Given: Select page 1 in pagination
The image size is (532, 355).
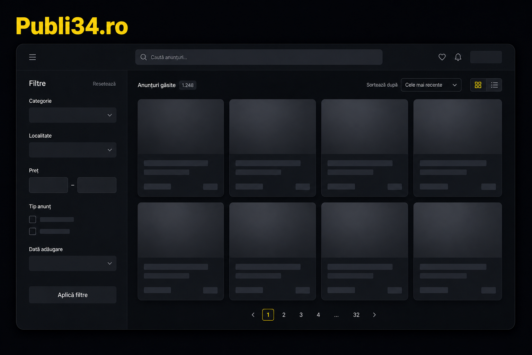Looking at the screenshot, I should [x=268, y=315].
